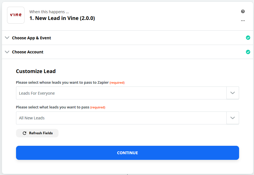Click the green checkmark beside Choose App & Event
Image resolution: width=254 pixels, height=175 pixels.
point(248,38)
